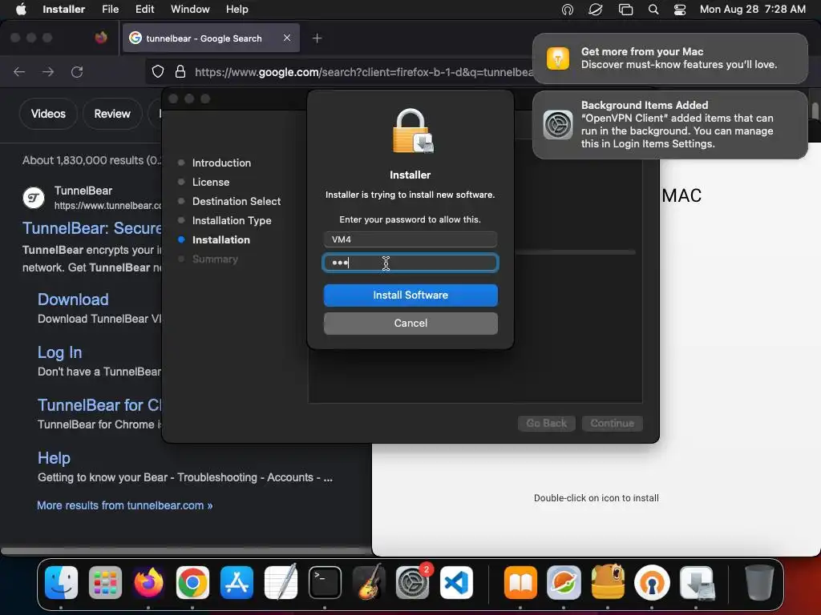This screenshot has width=821, height=615.
Task: Click the Firefox shield tracking protection icon
Action: click(158, 71)
